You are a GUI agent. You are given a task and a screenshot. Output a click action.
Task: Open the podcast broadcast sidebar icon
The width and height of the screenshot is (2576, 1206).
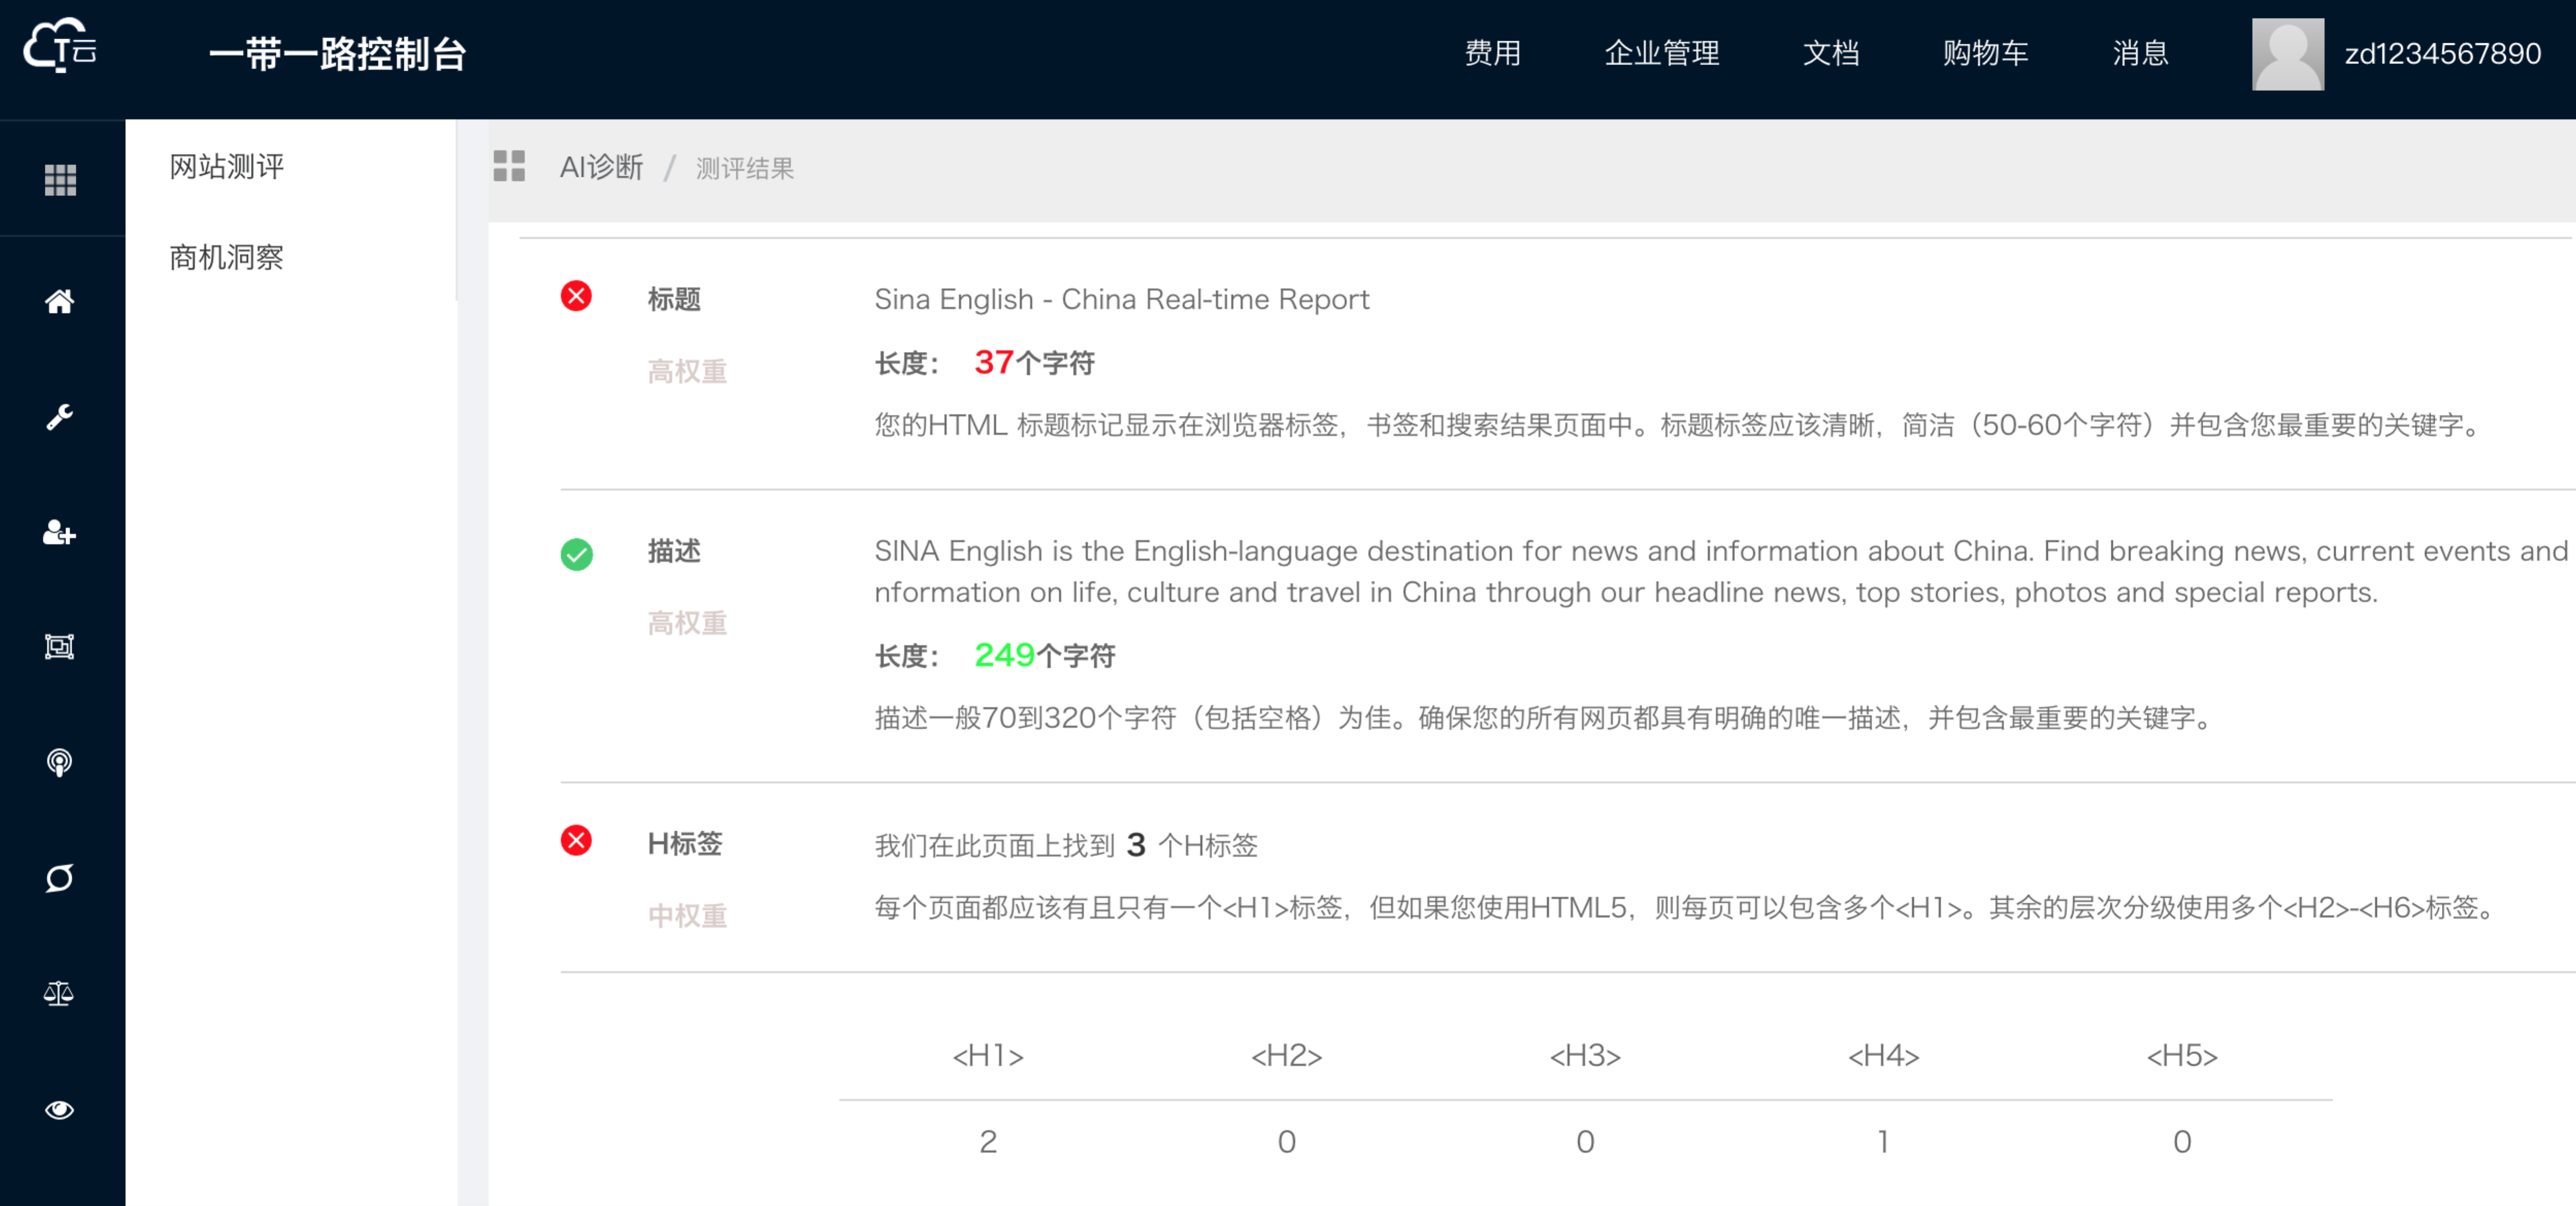tap(60, 763)
